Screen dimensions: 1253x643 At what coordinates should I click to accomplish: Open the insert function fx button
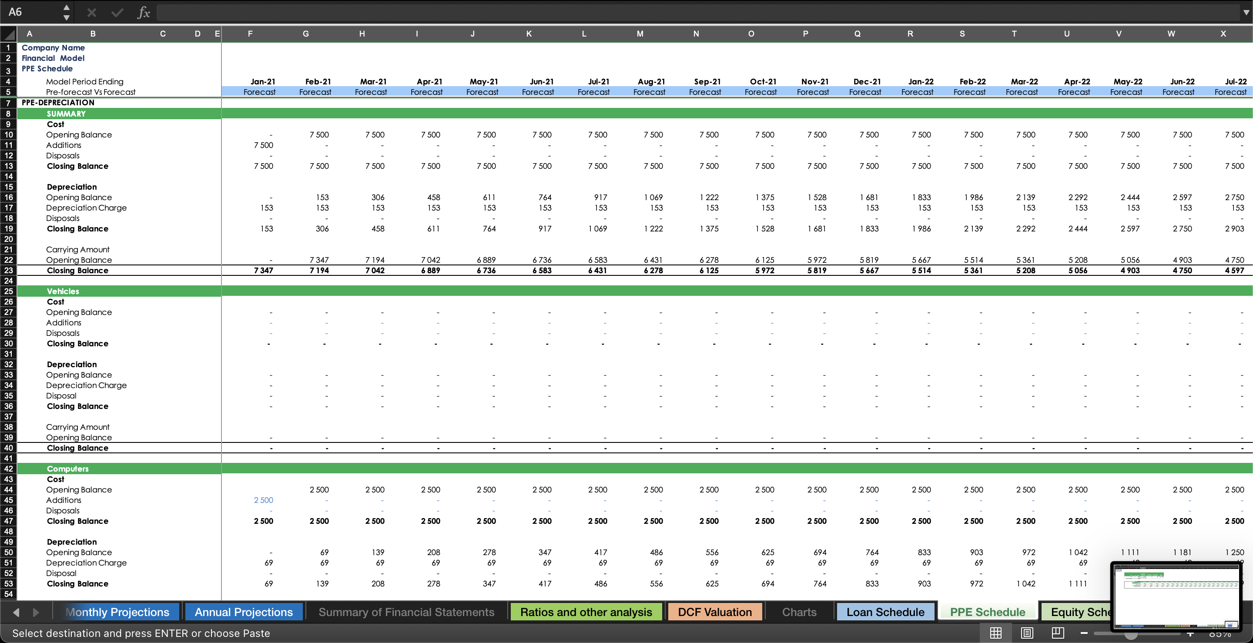click(x=144, y=12)
